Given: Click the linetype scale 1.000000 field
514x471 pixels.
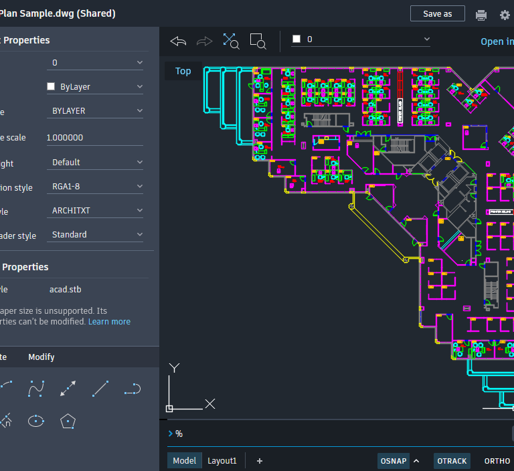Looking at the screenshot, I should [95, 138].
